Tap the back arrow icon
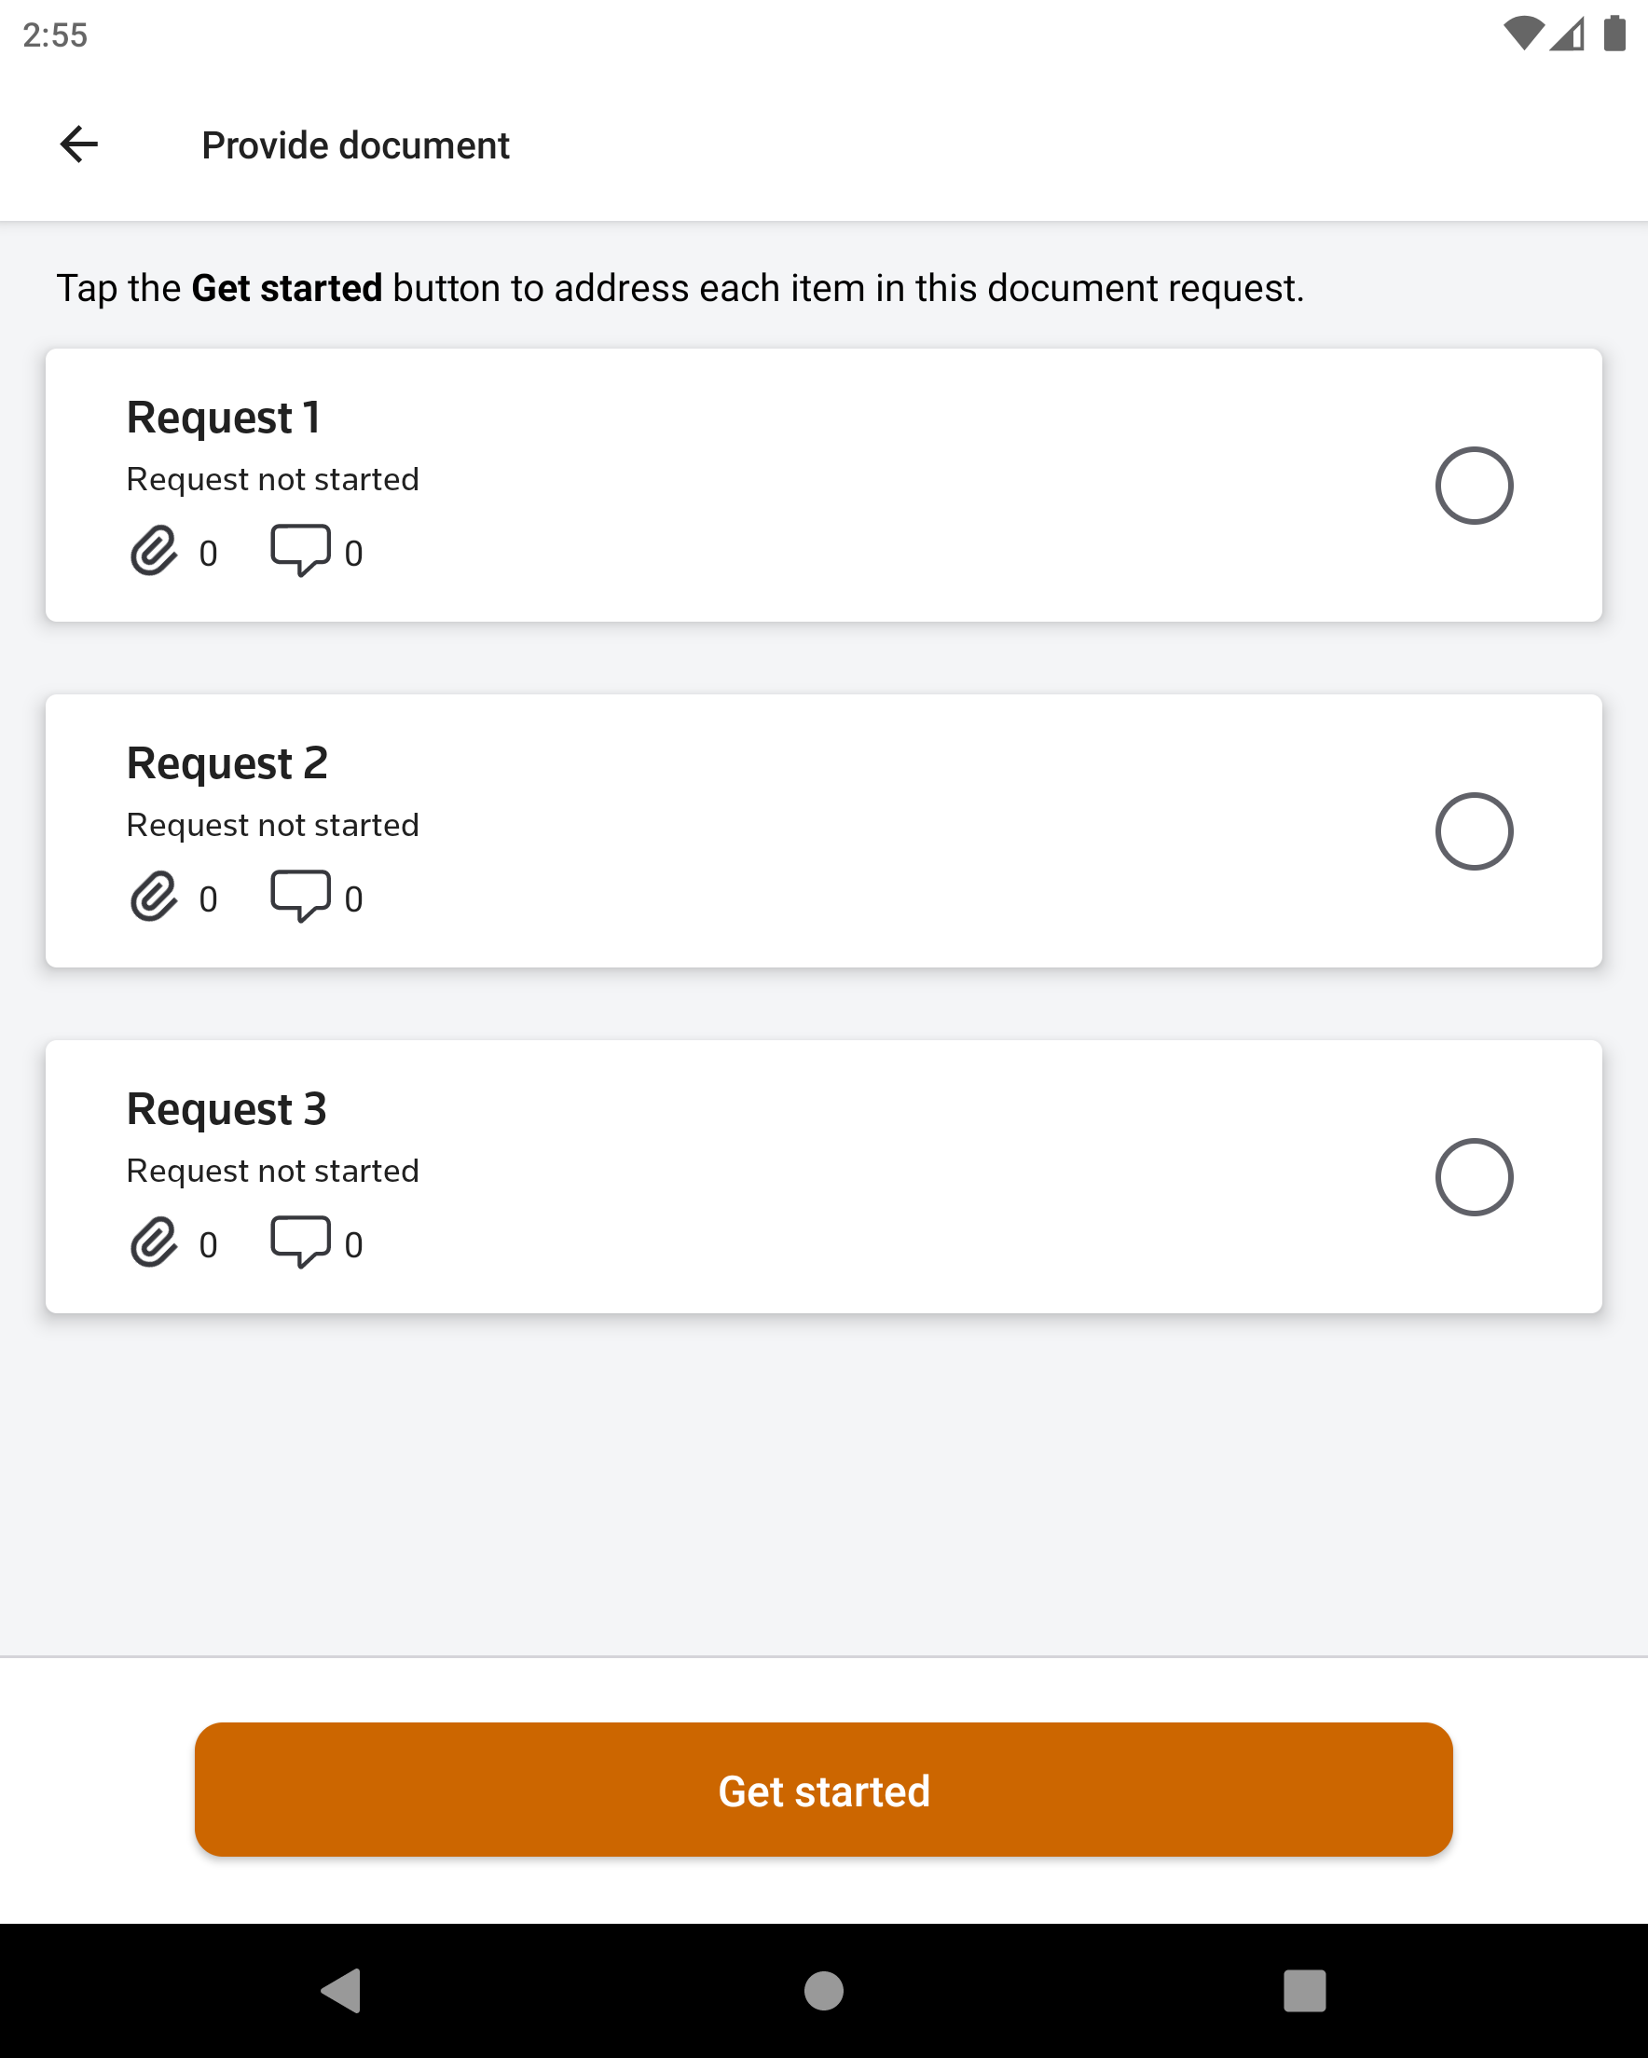This screenshot has height=2058, width=1648. (x=78, y=145)
